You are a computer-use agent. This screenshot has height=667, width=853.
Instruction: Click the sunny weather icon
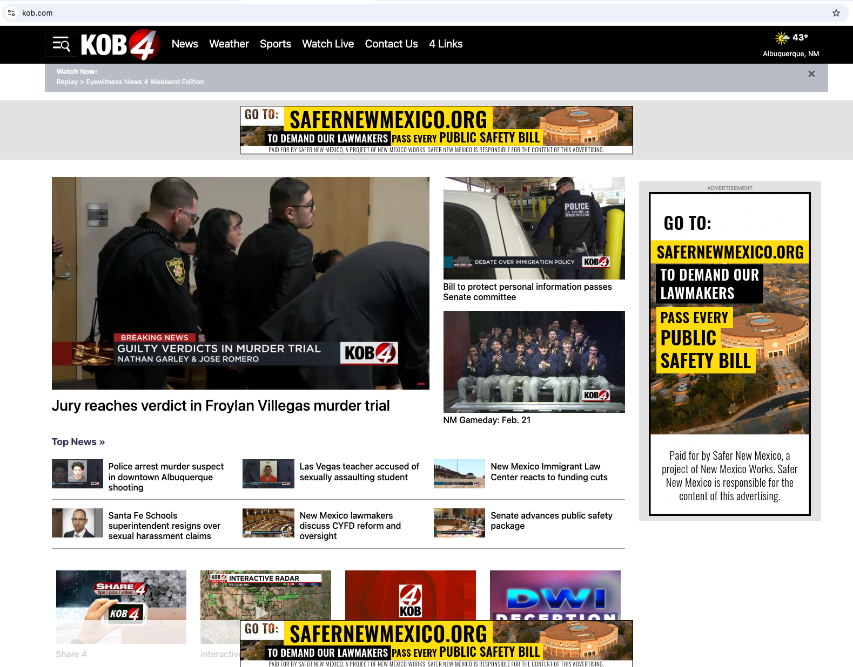pos(782,38)
